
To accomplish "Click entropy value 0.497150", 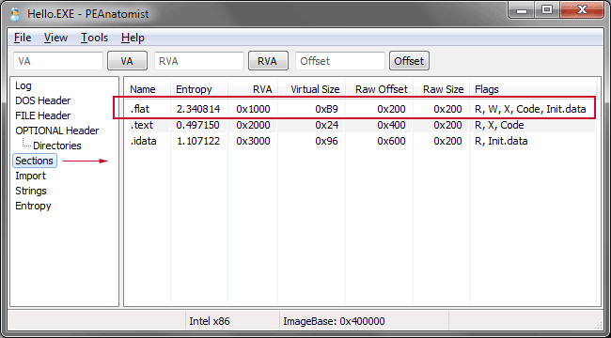I will (x=198, y=125).
